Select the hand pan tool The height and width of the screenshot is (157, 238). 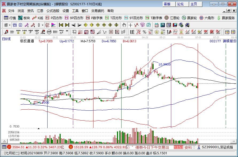[124, 25]
